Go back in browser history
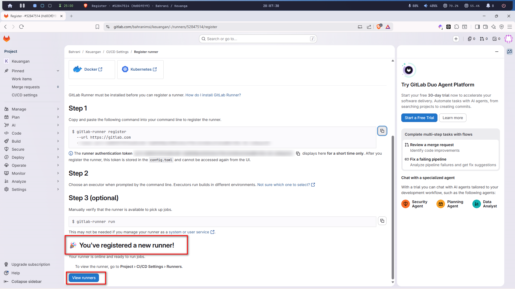Image resolution: width=515 pixels, height=289 pixels. pyautogui.click(x=5, y=27)
